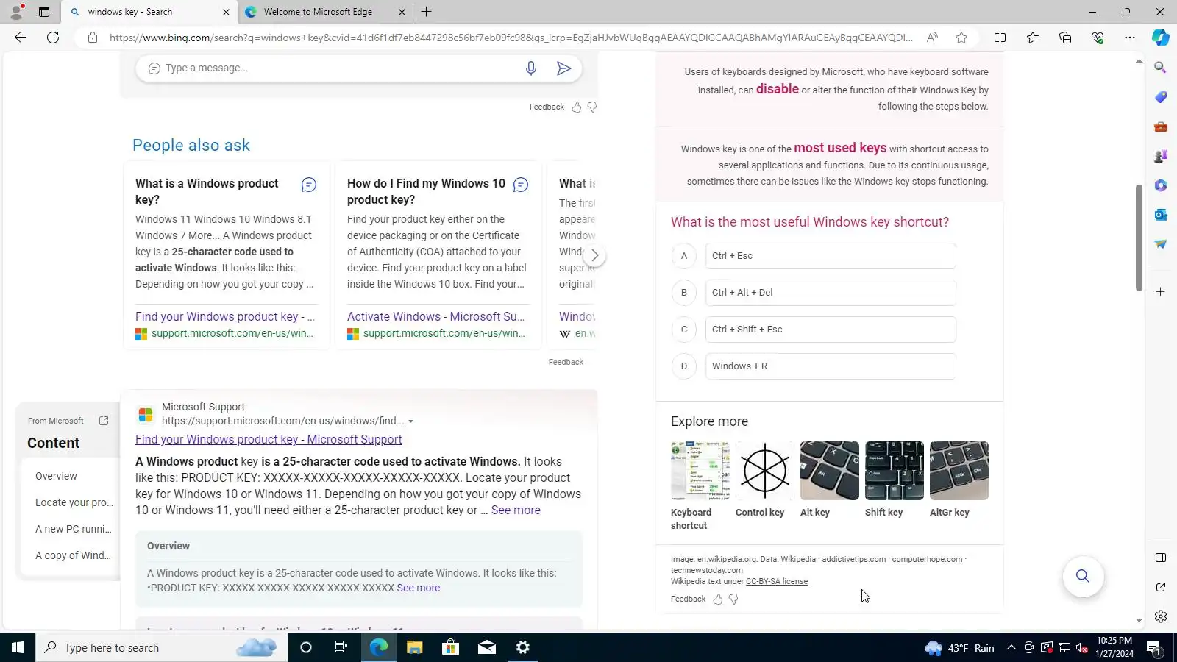The height and width of the screenshot is (662, 1177).
Task: Select 'A copy of Wind...' content item
Action: click(x=74, y=556)
